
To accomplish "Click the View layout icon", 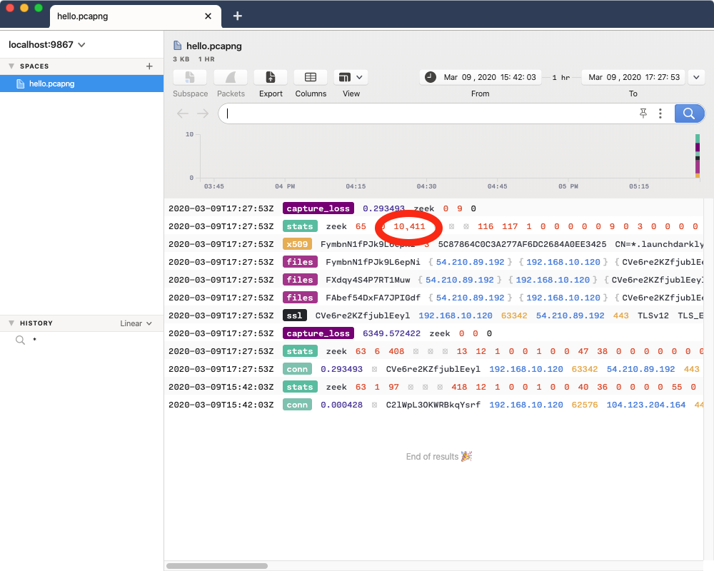I will (x=345, y=77).
